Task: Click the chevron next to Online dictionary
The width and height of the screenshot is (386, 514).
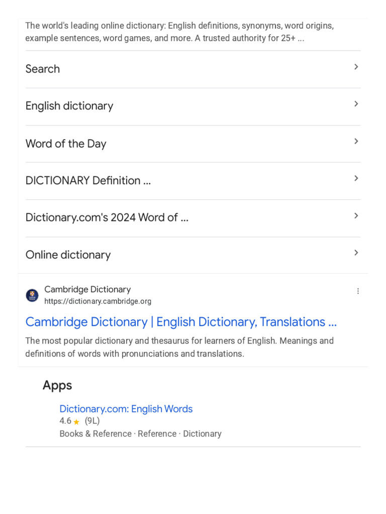Action: click(356, 253)
